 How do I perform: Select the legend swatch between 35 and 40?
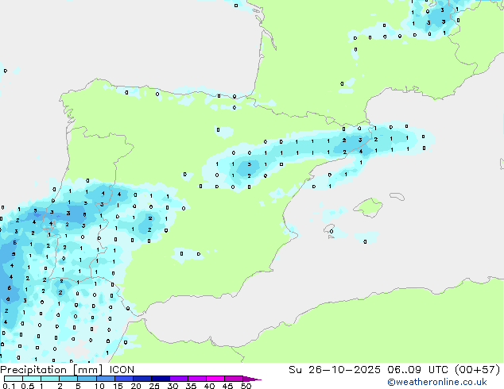pos(197,379)
